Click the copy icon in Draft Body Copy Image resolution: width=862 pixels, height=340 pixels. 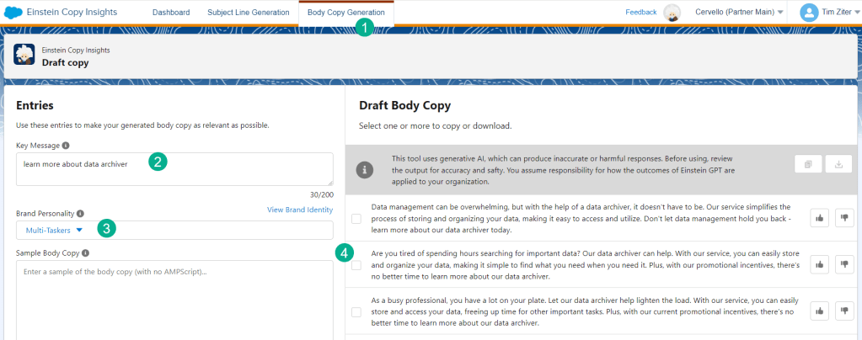[808, 165]
